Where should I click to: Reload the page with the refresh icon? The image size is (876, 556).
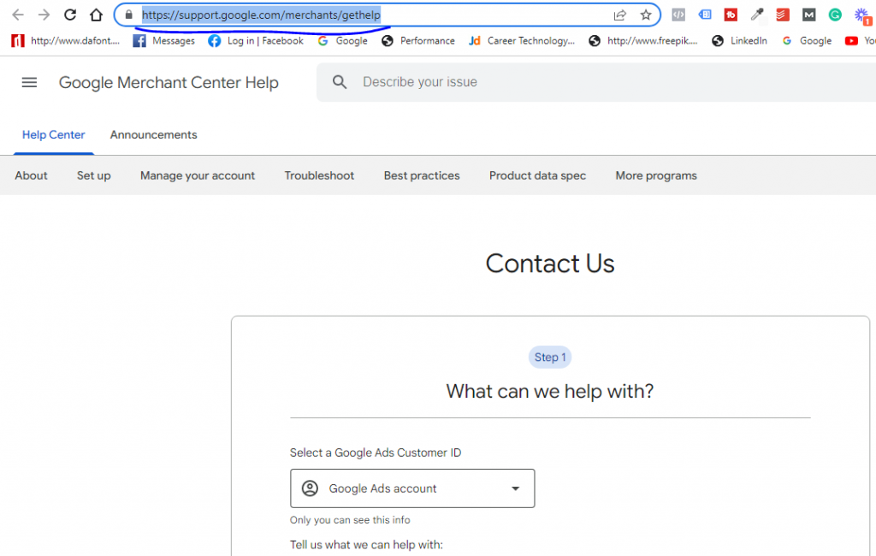click(70, 15)
